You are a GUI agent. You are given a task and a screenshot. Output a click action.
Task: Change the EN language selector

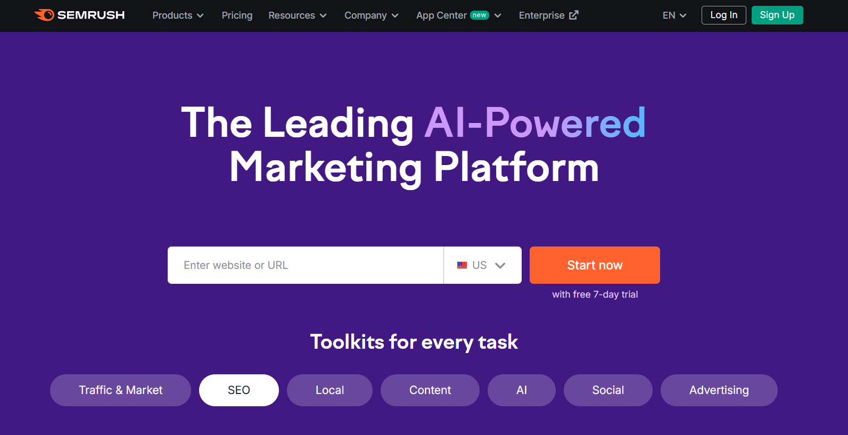[673, 15]
